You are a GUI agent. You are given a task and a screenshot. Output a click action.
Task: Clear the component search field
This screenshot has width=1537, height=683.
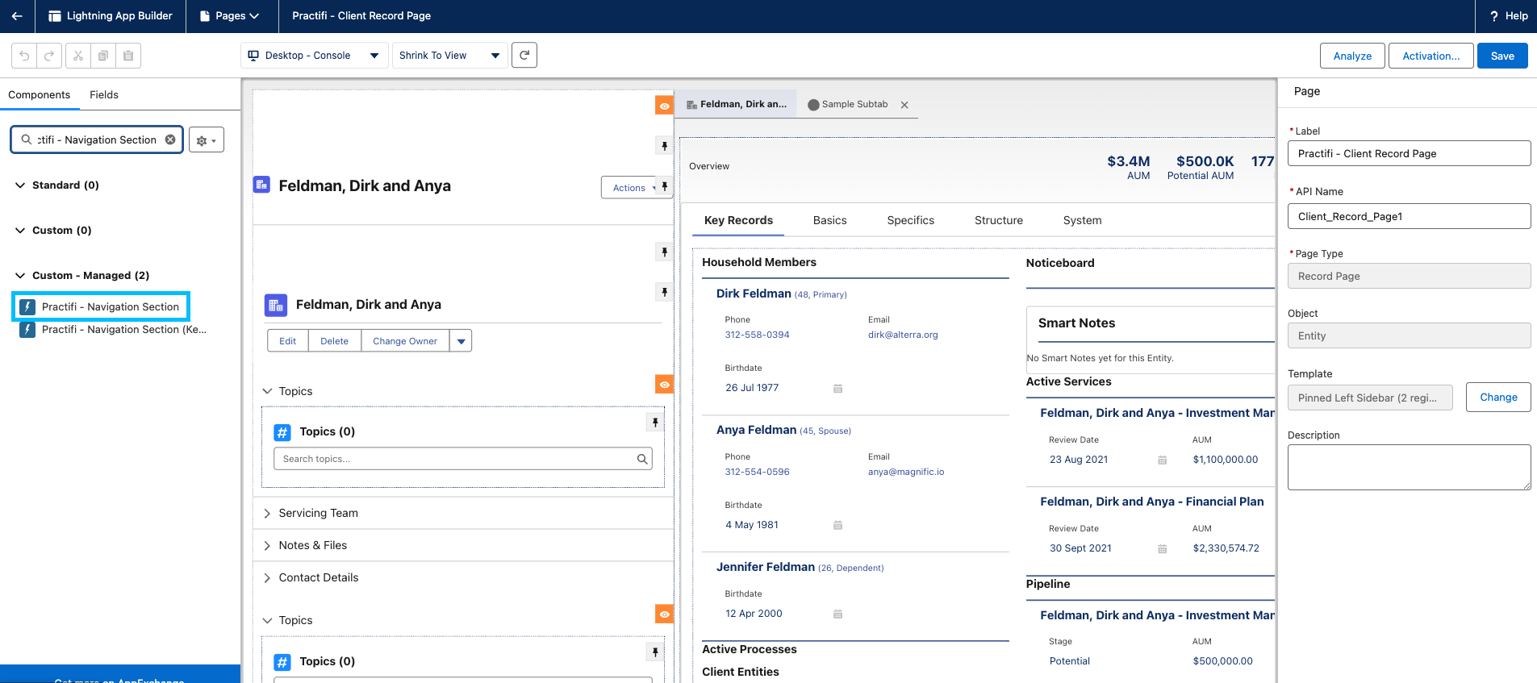[170, 140]
